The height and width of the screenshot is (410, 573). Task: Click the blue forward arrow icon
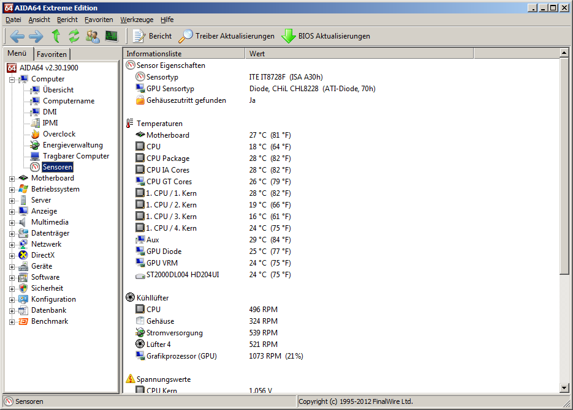(36, 36)
